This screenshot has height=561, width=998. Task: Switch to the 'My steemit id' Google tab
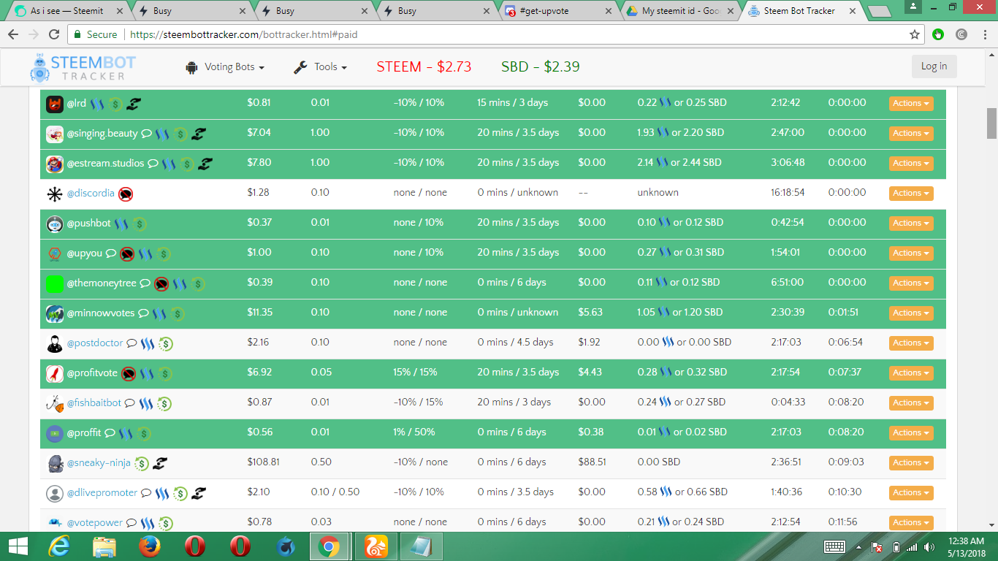tap(681, 11)
